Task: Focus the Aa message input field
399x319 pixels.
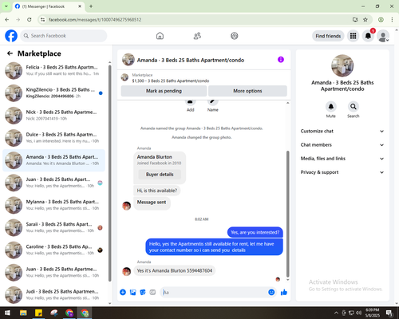Action: (x=214, y=293)
